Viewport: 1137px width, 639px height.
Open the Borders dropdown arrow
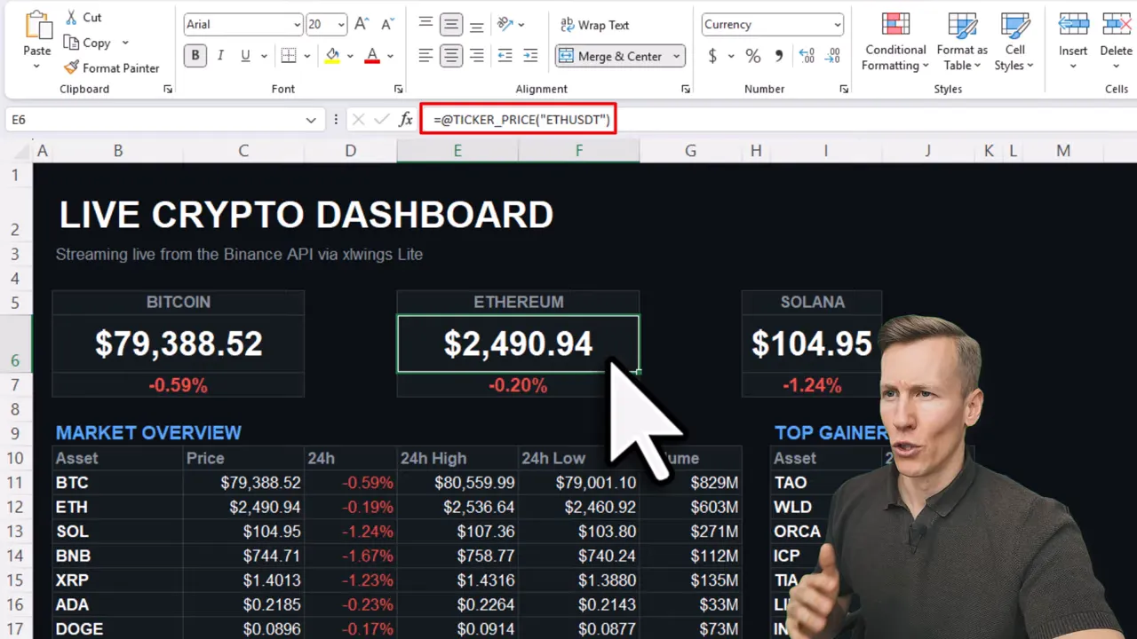(306, 56)
